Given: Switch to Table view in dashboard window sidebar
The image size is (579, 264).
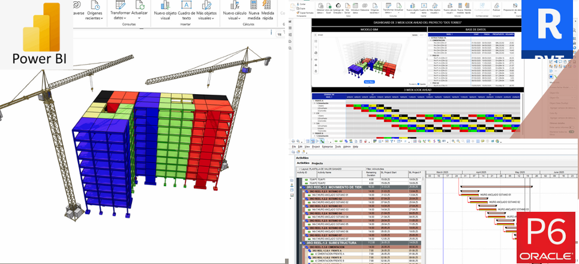Looking at the screenshot, I should pyautogui.click(x=290, y=28).
